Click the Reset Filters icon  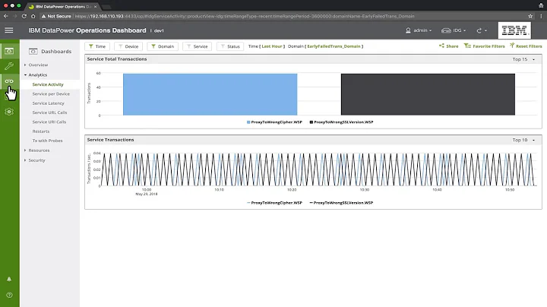[512, 46]
